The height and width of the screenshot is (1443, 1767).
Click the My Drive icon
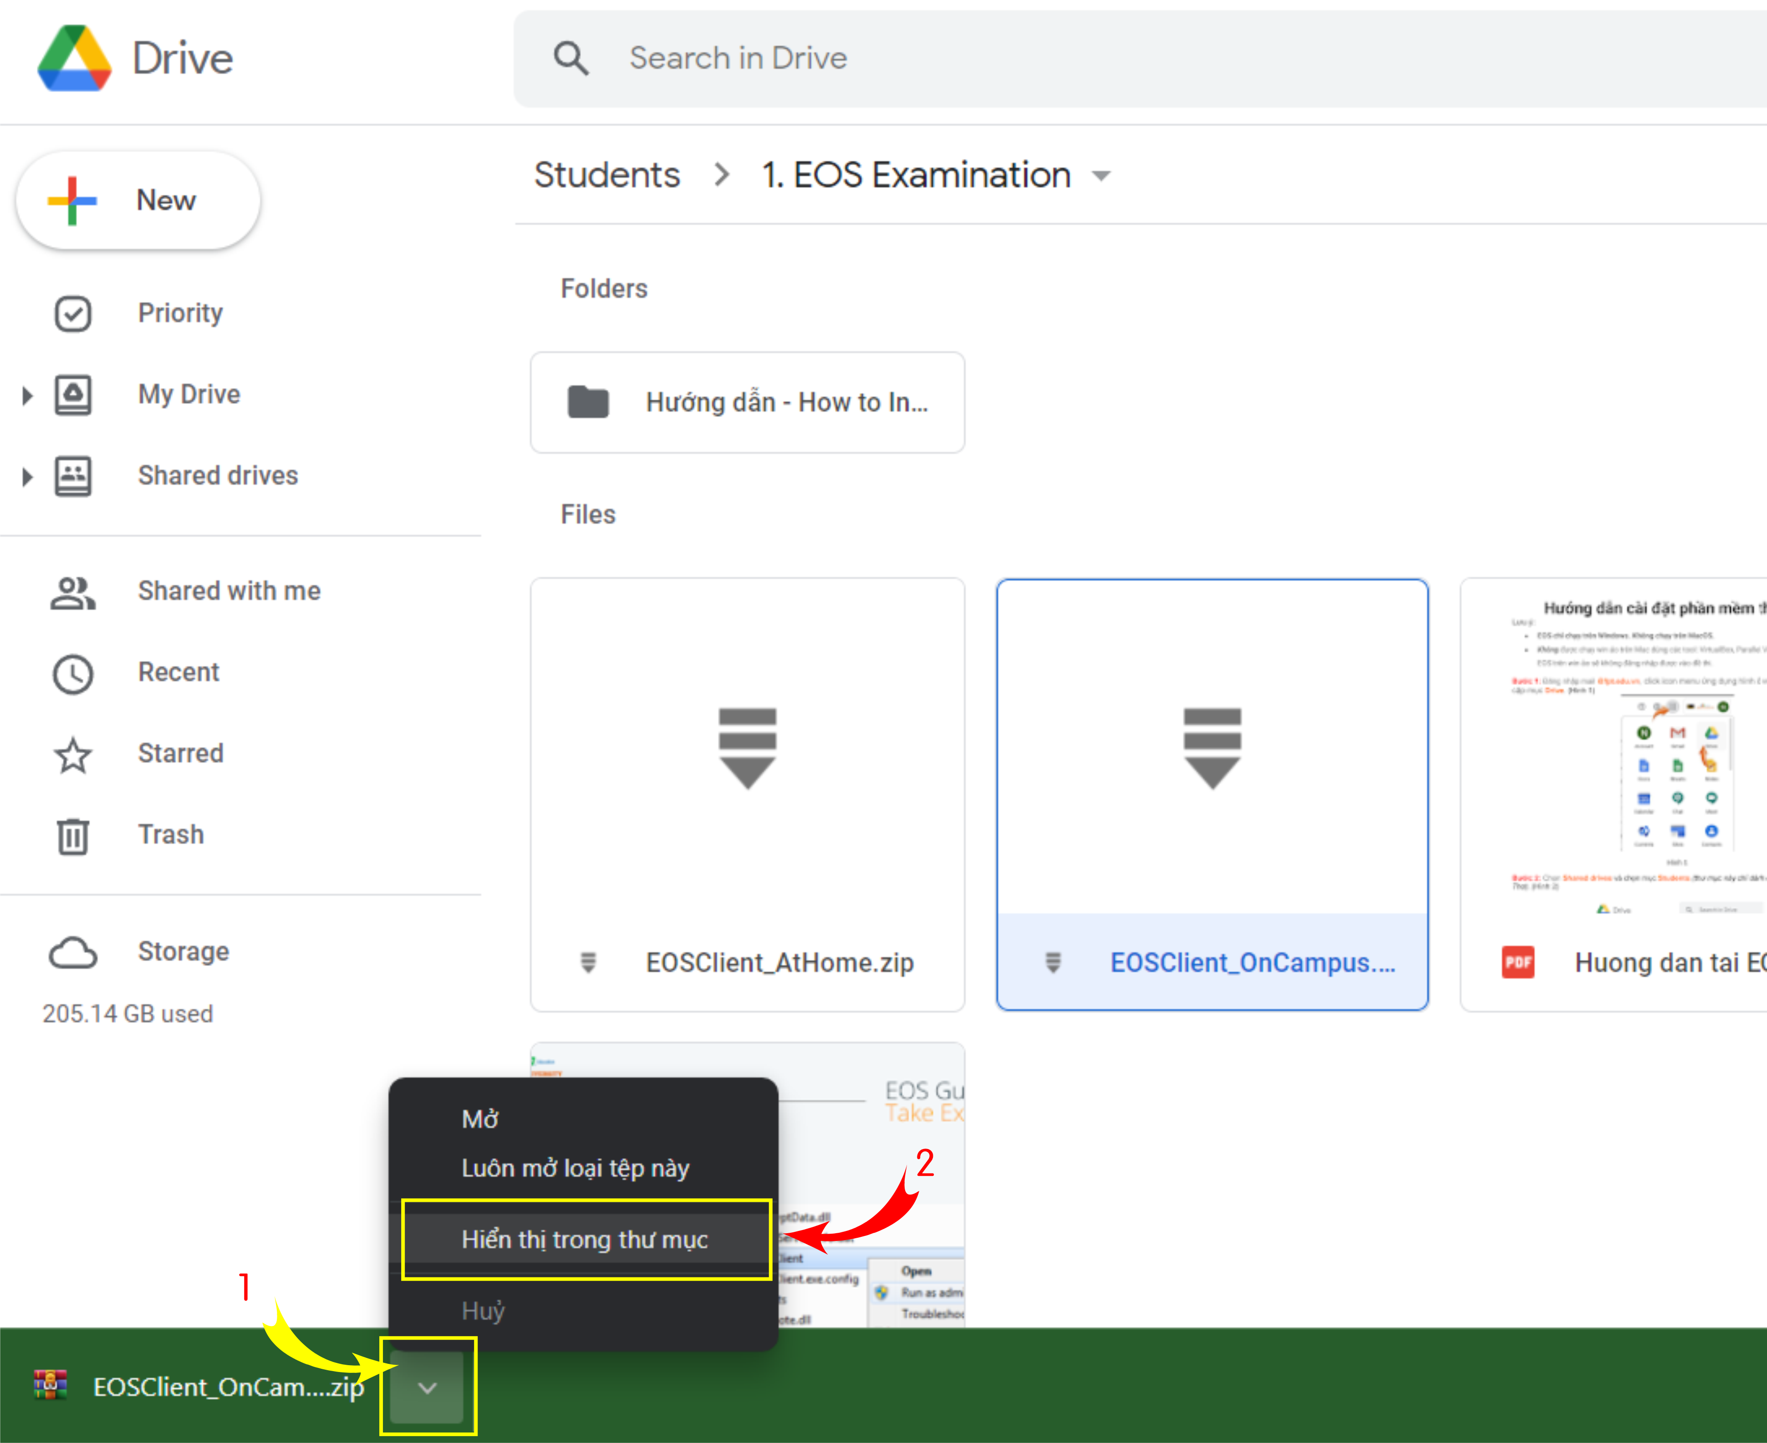pos(72,394)
